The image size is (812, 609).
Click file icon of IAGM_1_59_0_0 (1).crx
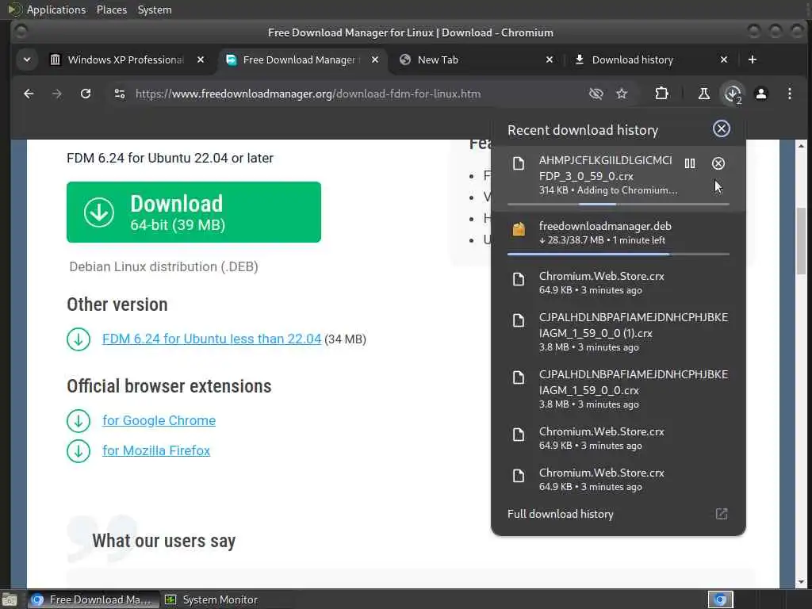(519, 320)
